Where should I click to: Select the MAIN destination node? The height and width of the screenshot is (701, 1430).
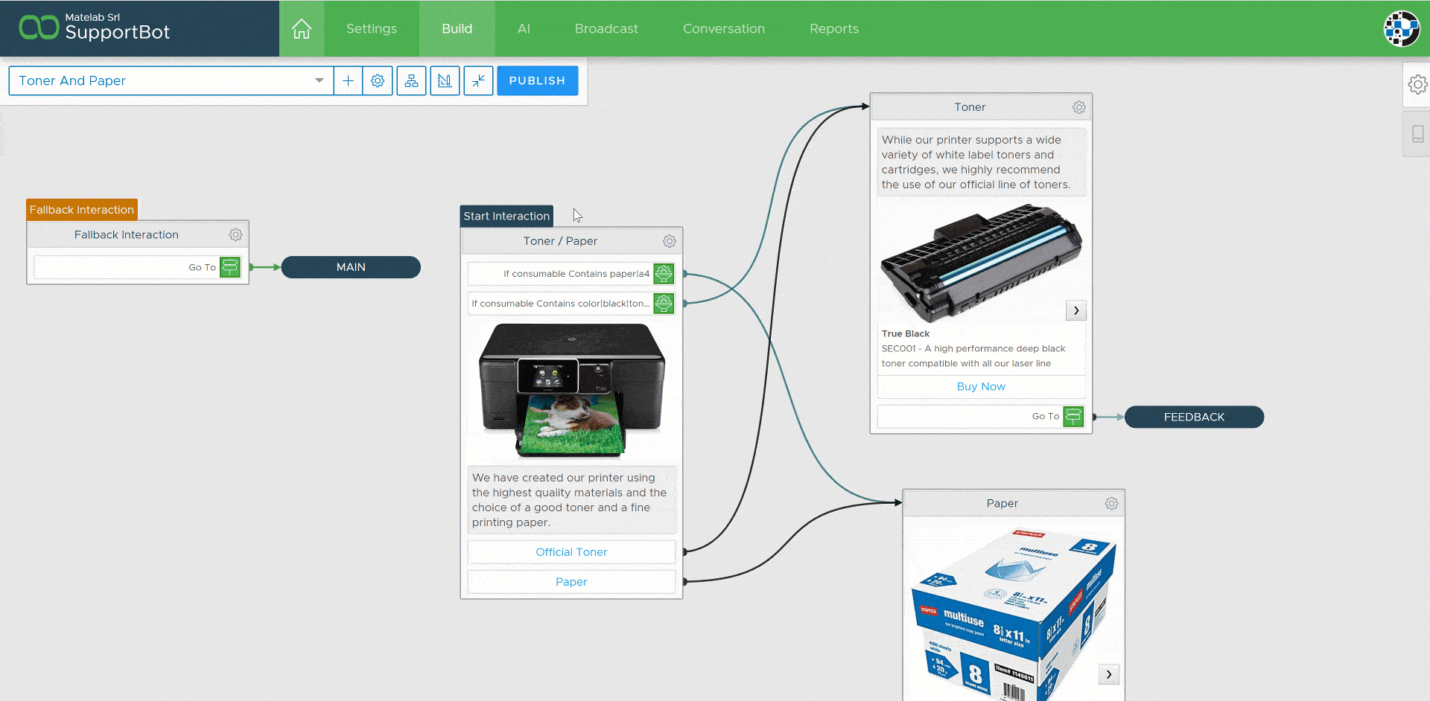[351, 267]
